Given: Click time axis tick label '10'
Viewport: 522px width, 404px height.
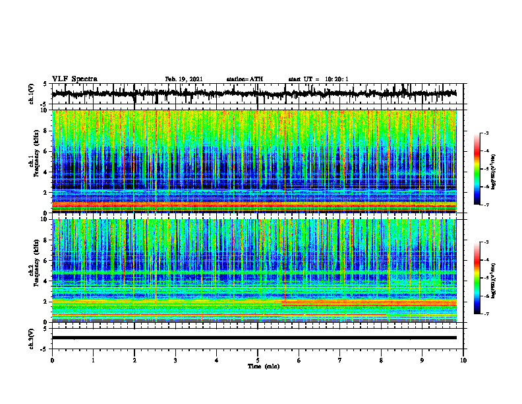Looking at the screenshot, I should click(x=463, y=360).
